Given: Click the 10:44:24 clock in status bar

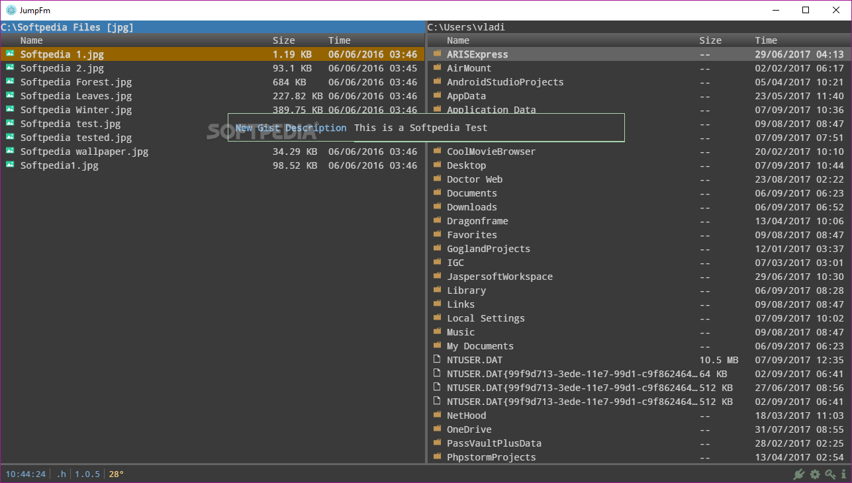Looking at the screenshot, I should click(x=25, y=474).
